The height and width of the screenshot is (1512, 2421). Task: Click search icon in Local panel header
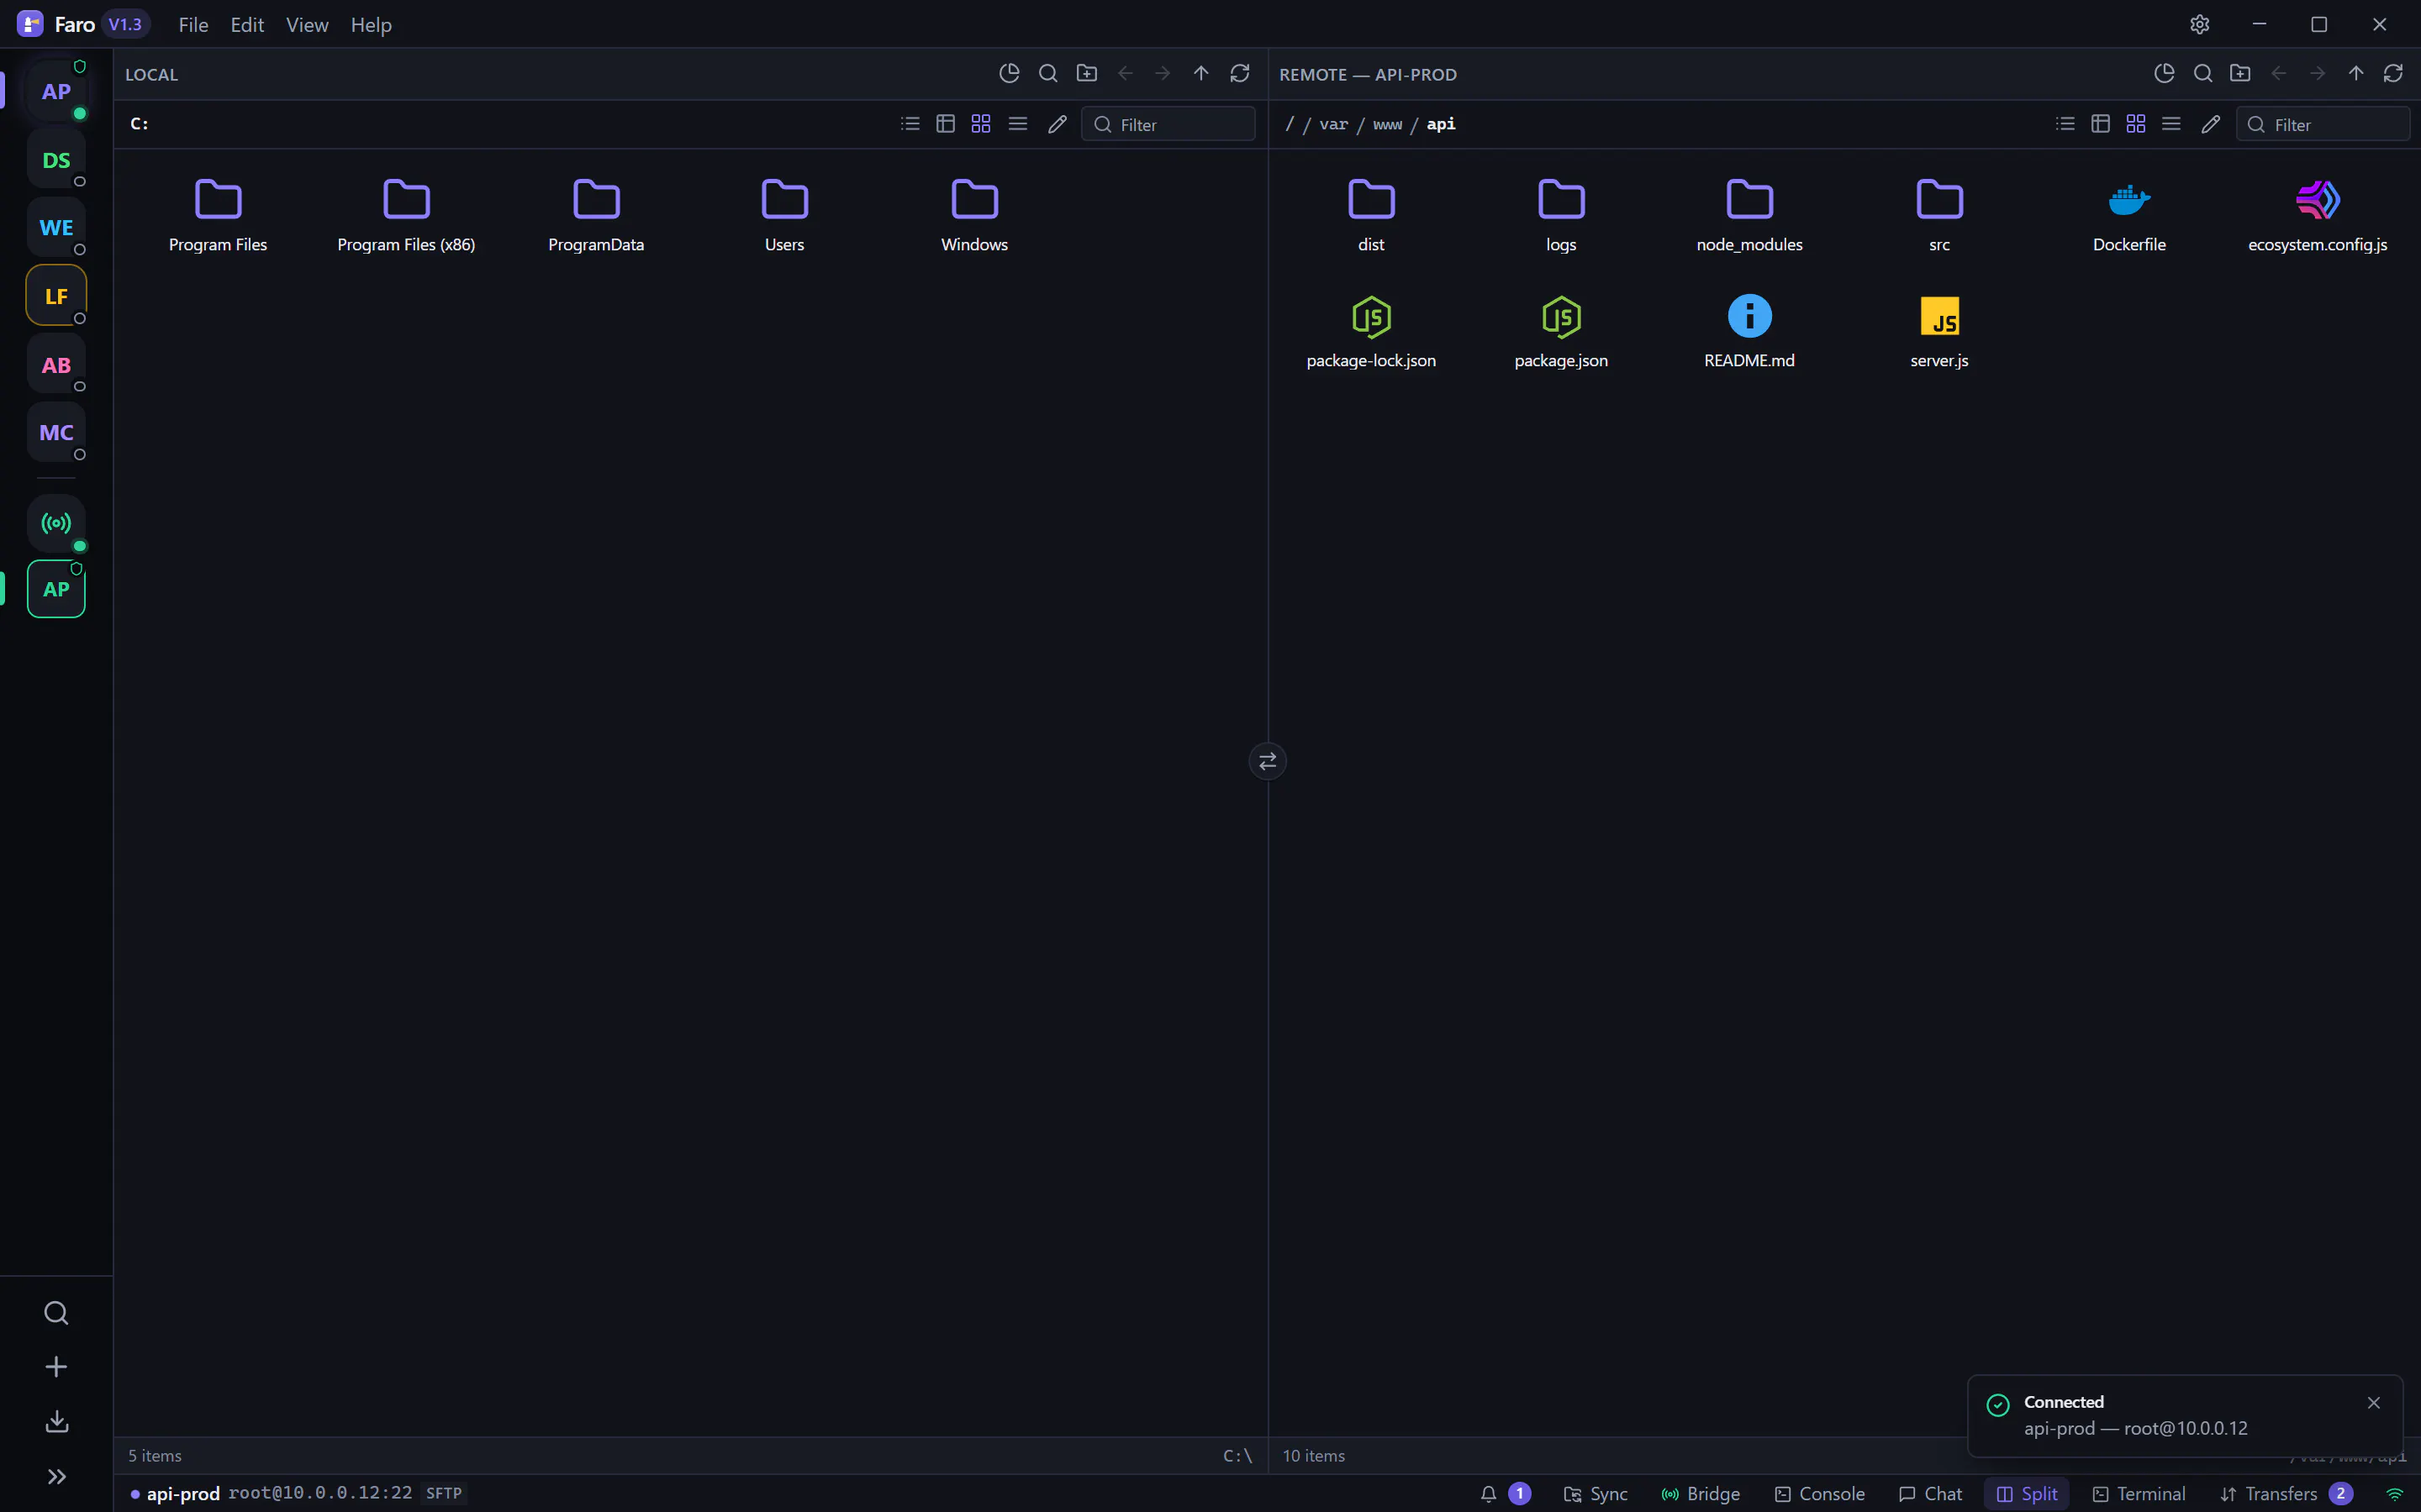tap(1047, 73)
